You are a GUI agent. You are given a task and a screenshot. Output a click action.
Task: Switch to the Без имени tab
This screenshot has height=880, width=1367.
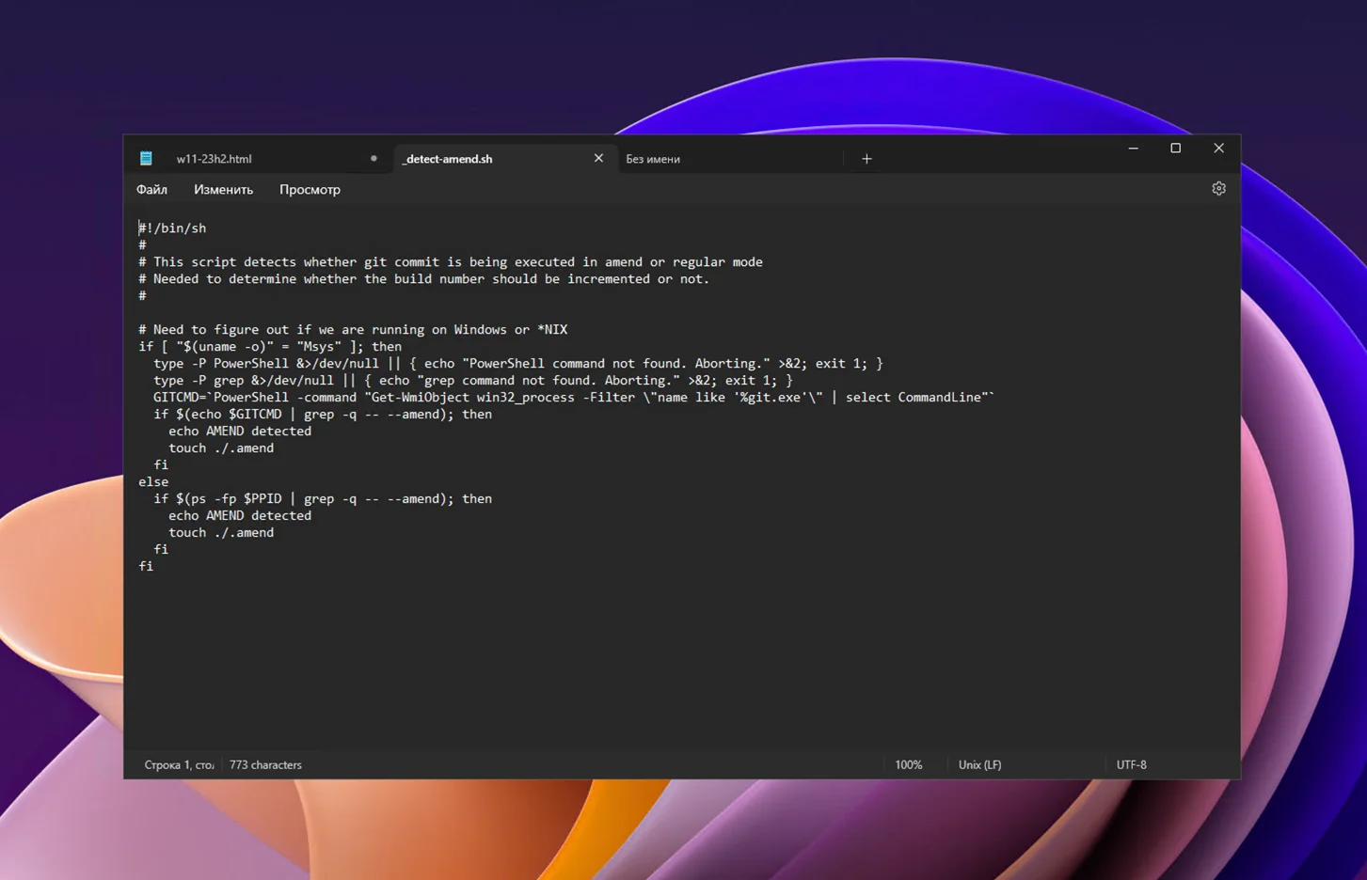point(653,159)
